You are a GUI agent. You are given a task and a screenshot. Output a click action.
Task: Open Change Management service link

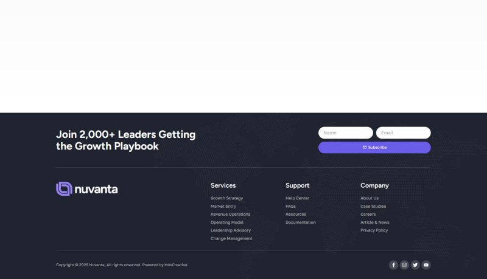(x=231, y=238)
